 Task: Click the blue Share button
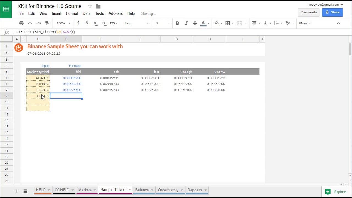(x=332, y=12)
